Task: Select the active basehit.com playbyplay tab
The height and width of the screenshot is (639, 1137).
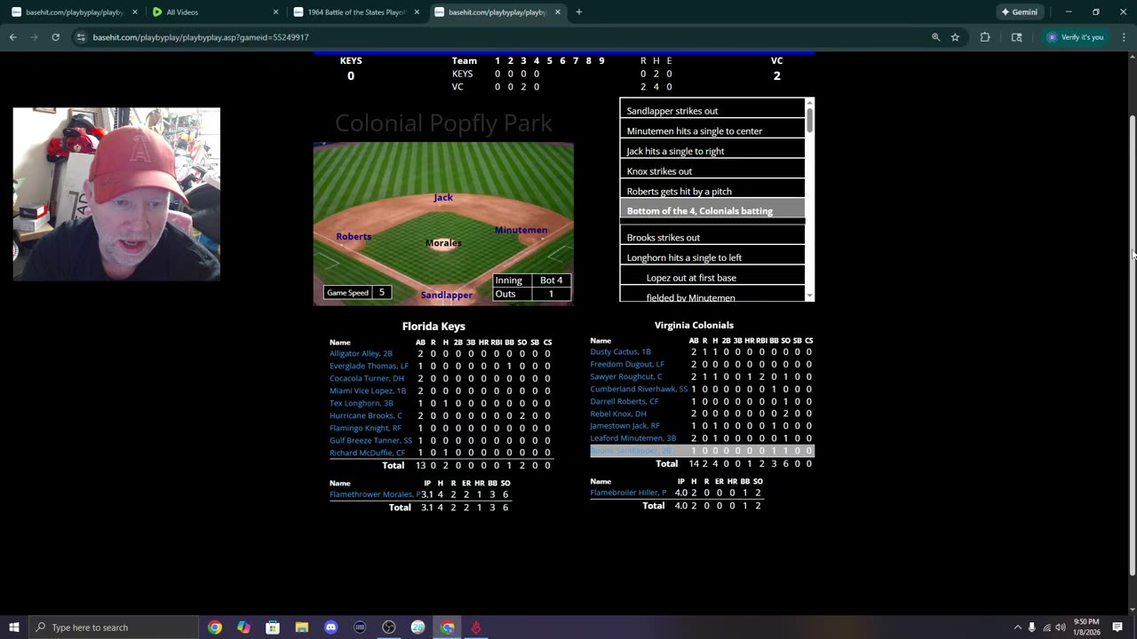Action: 497,12
